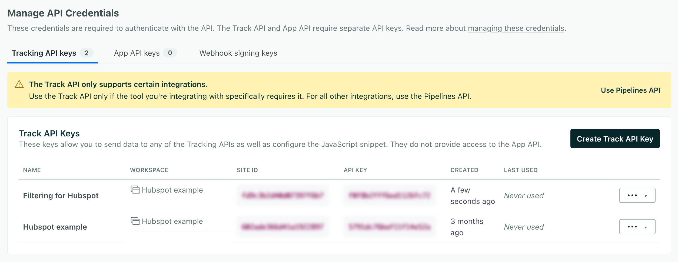Image resolution: width=678 pixels, height=262 pixels.
Task: Open the Webhook signing keys tab
Action: [x=238, y=53]
